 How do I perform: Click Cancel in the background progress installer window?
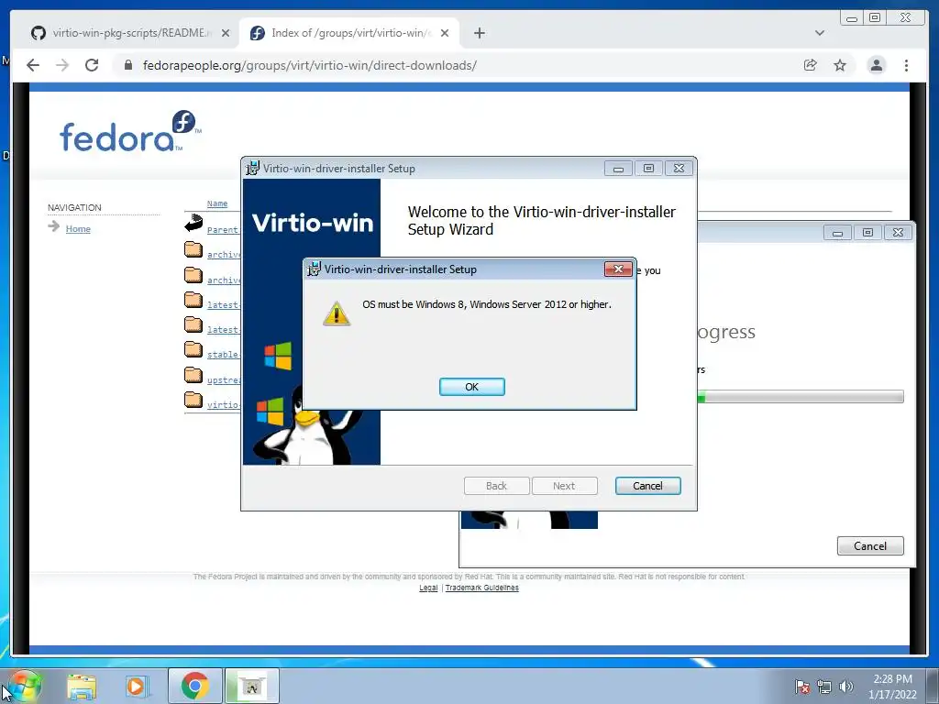870,546
